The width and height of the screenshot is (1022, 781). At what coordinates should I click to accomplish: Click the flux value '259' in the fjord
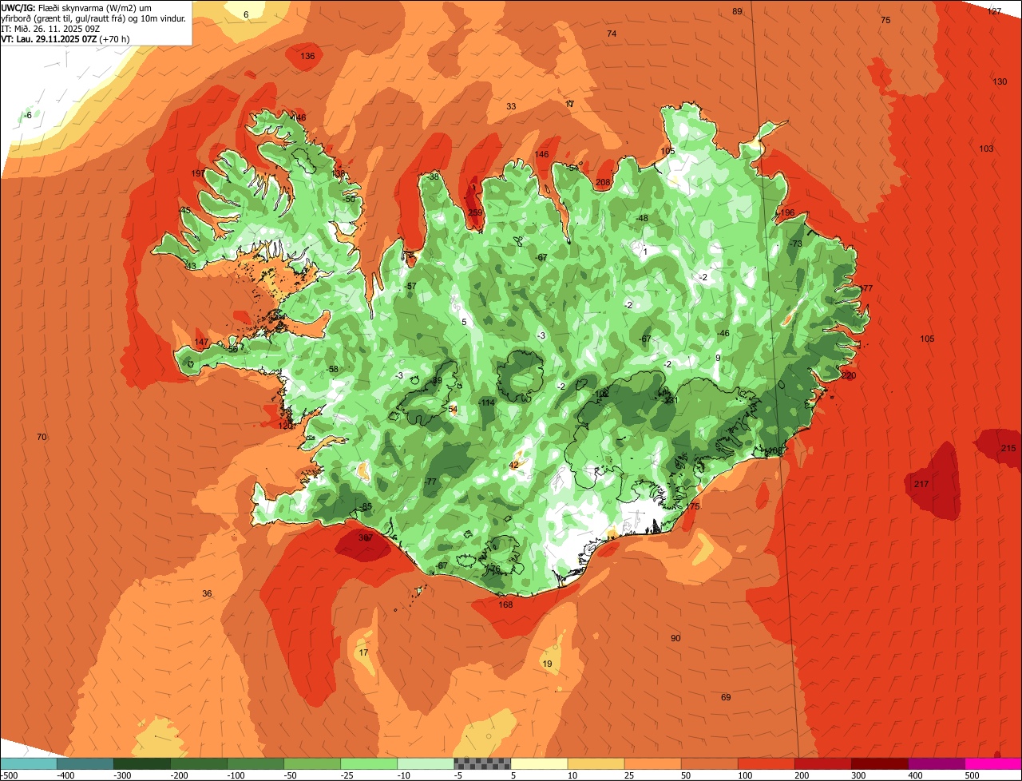click(x=475, y=212)
